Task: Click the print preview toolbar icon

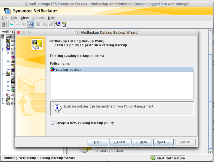Action: click(45, 25)
